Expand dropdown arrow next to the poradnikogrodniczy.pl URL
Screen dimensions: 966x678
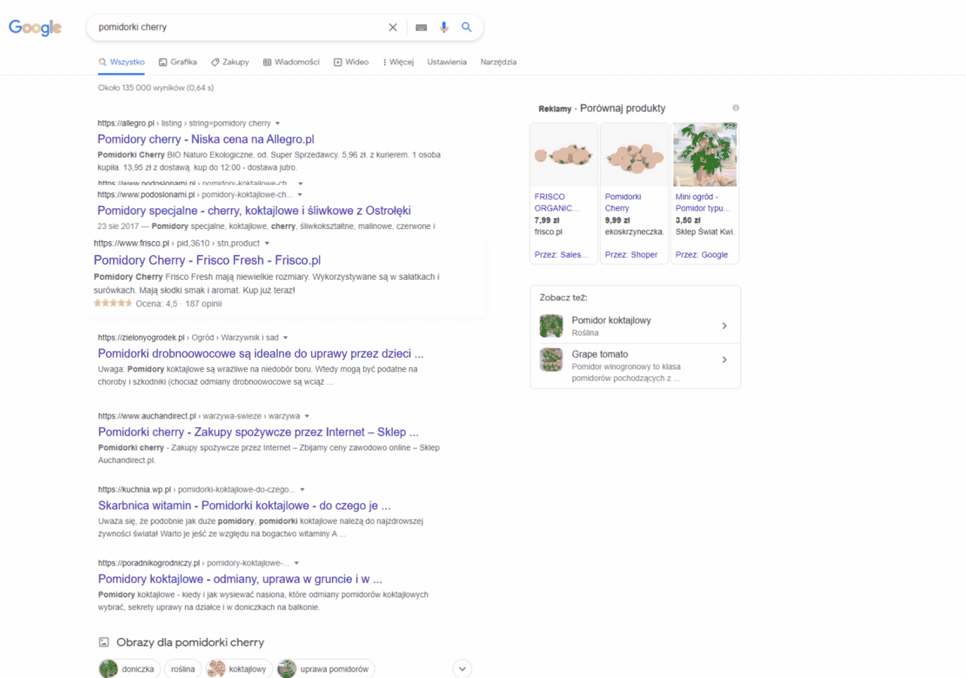point(297,563)
